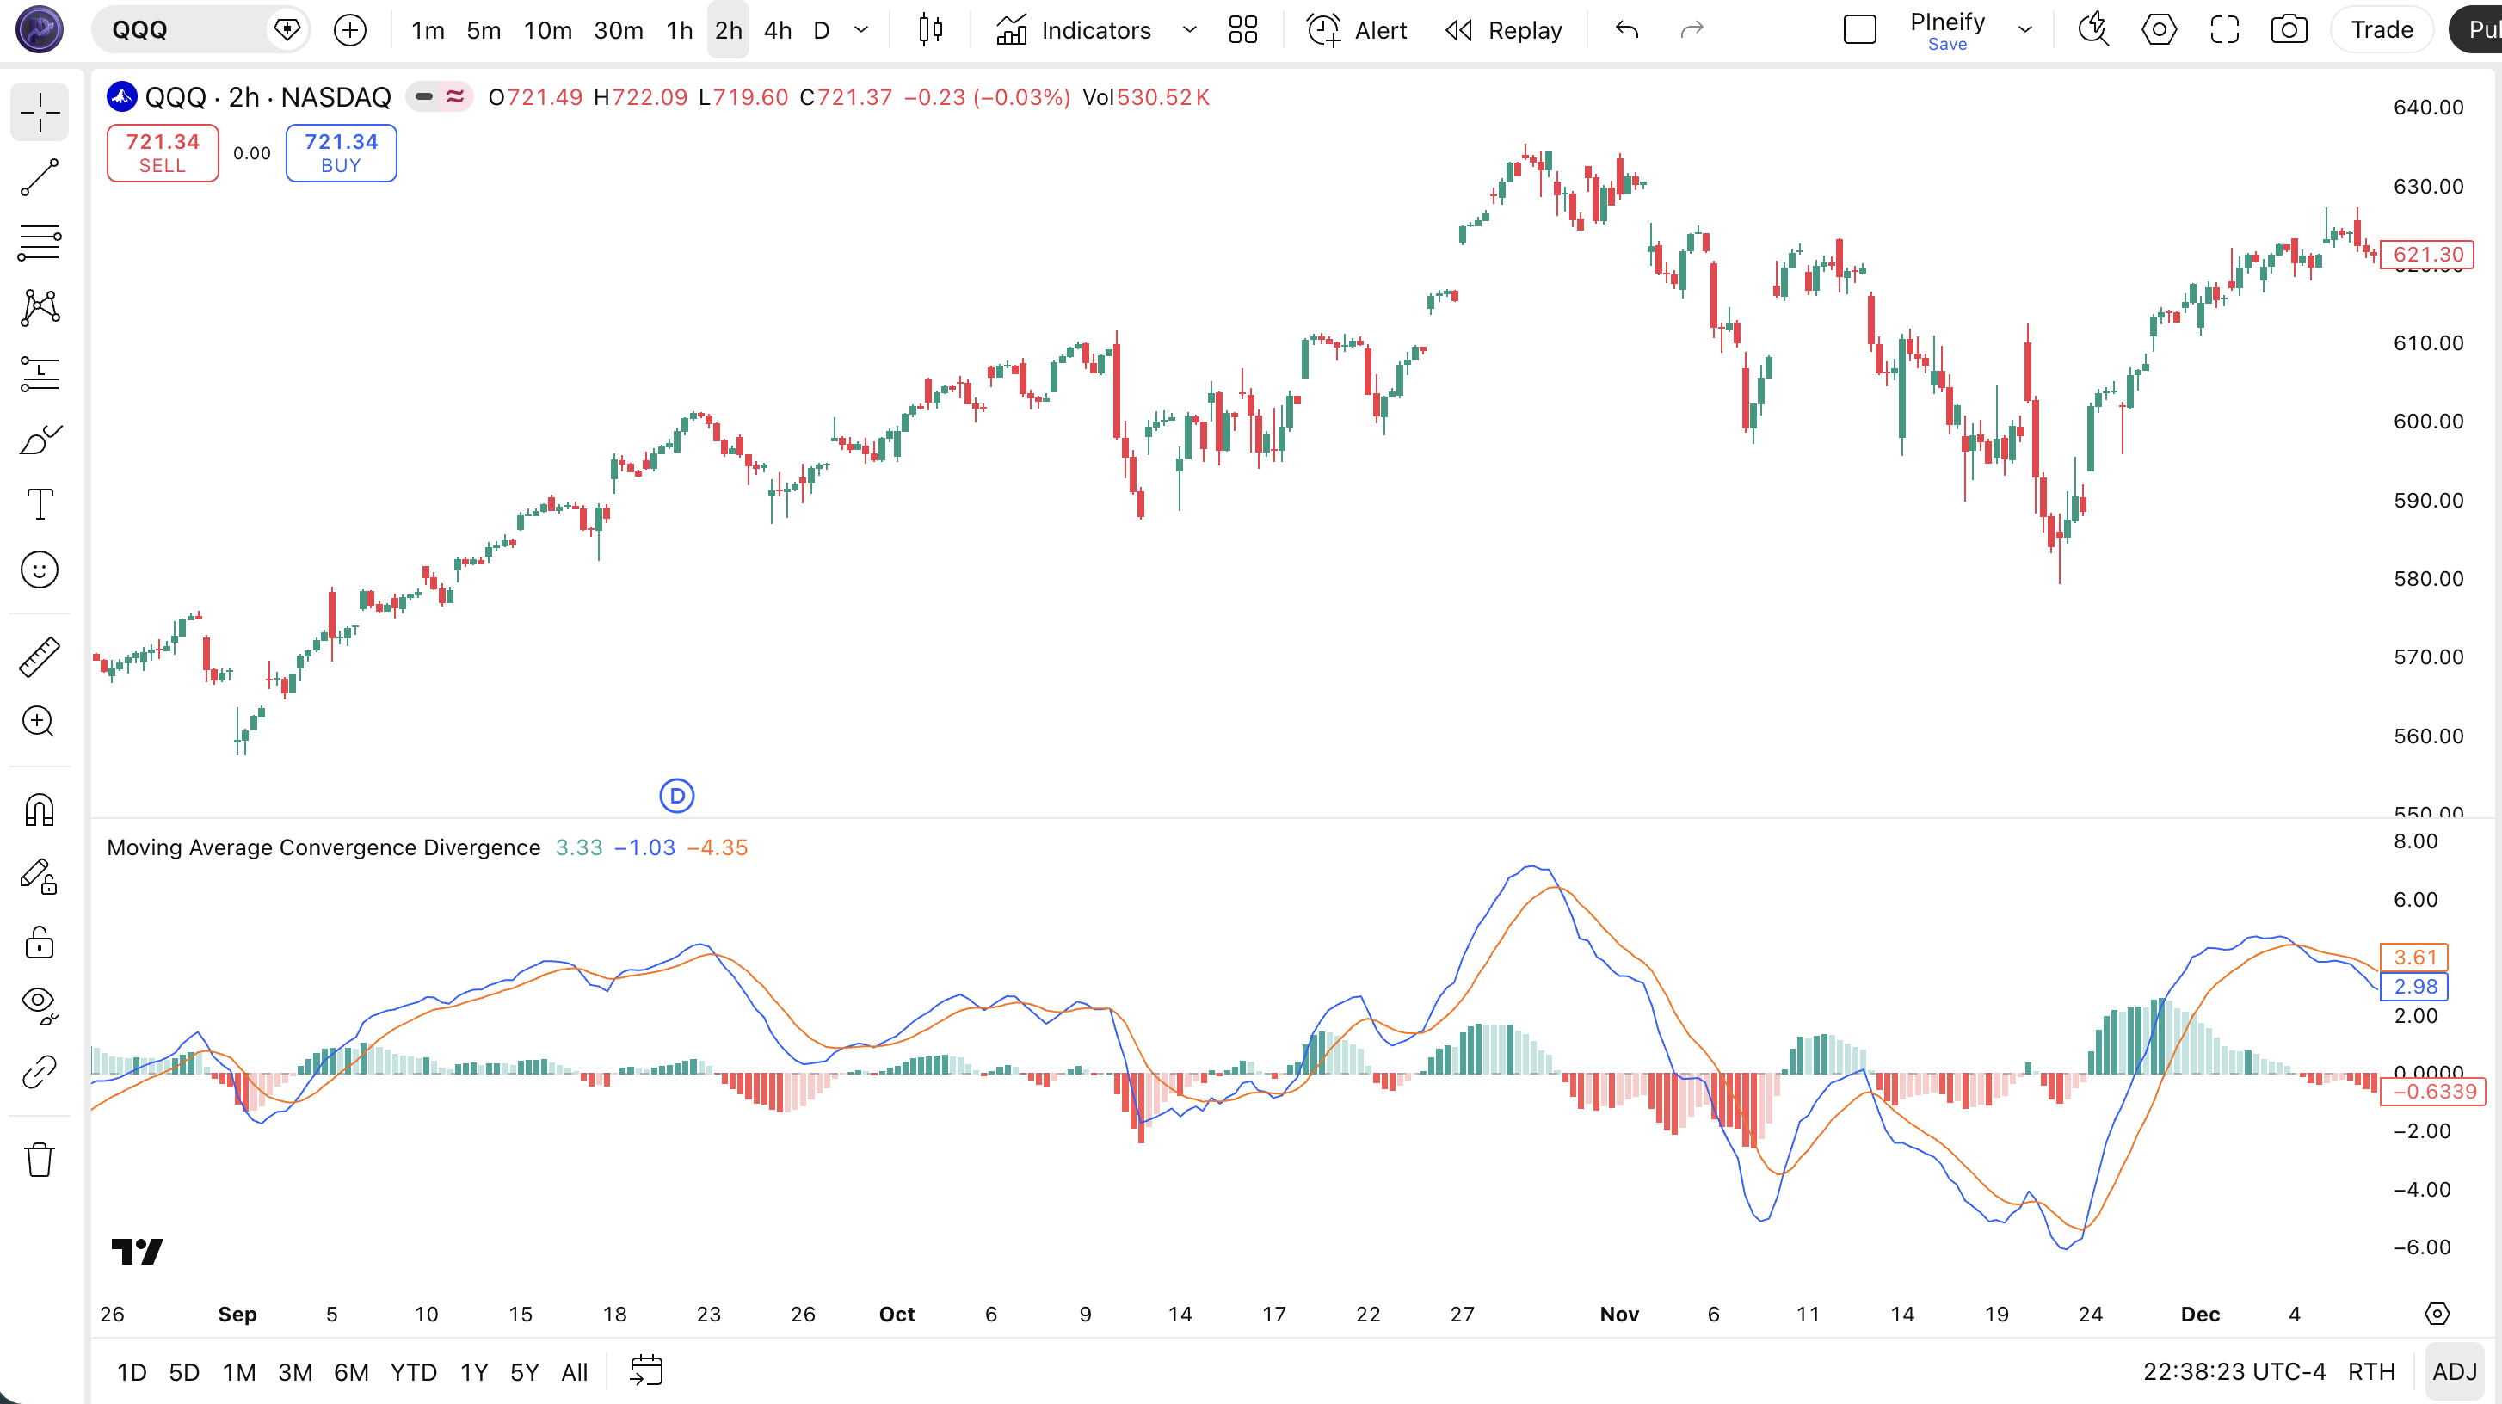
Task: Switch to the 5m timeframe
Action: pyautogui.click(x=484, y=30)
